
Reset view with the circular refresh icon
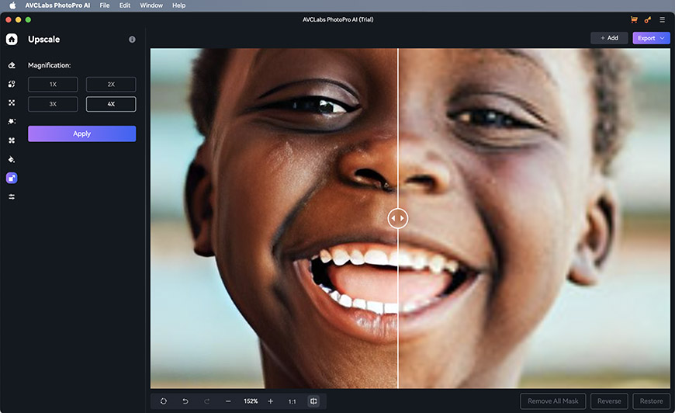164,401
